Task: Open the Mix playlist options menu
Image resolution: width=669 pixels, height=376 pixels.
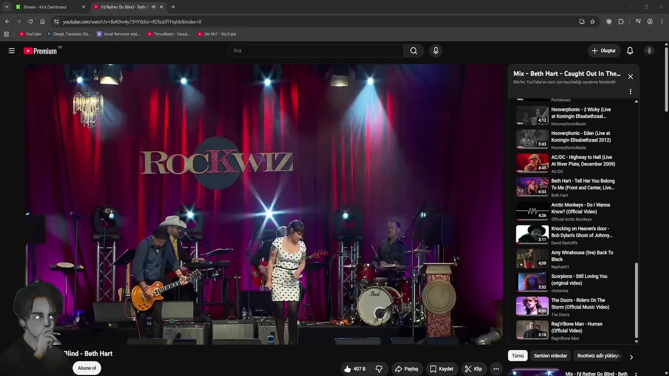Action: [630, 91]
